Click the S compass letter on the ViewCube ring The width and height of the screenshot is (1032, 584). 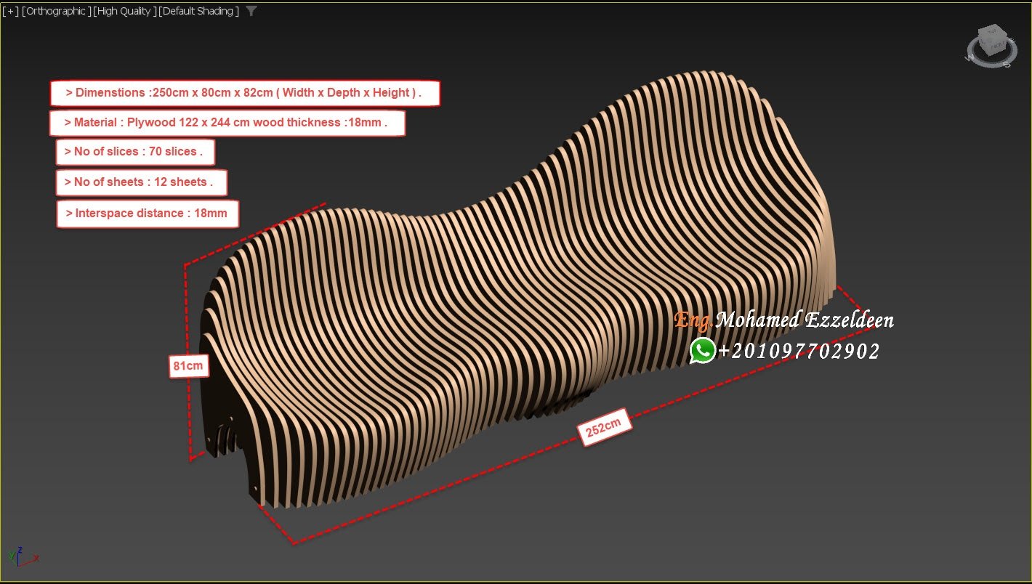(1007, 64)
